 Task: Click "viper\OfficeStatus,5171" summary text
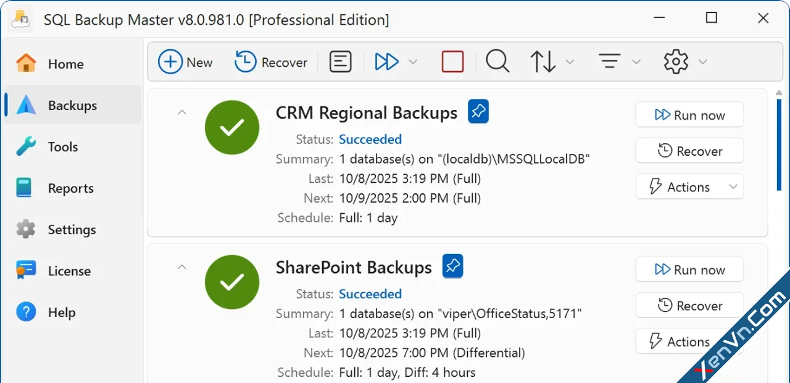510,313
